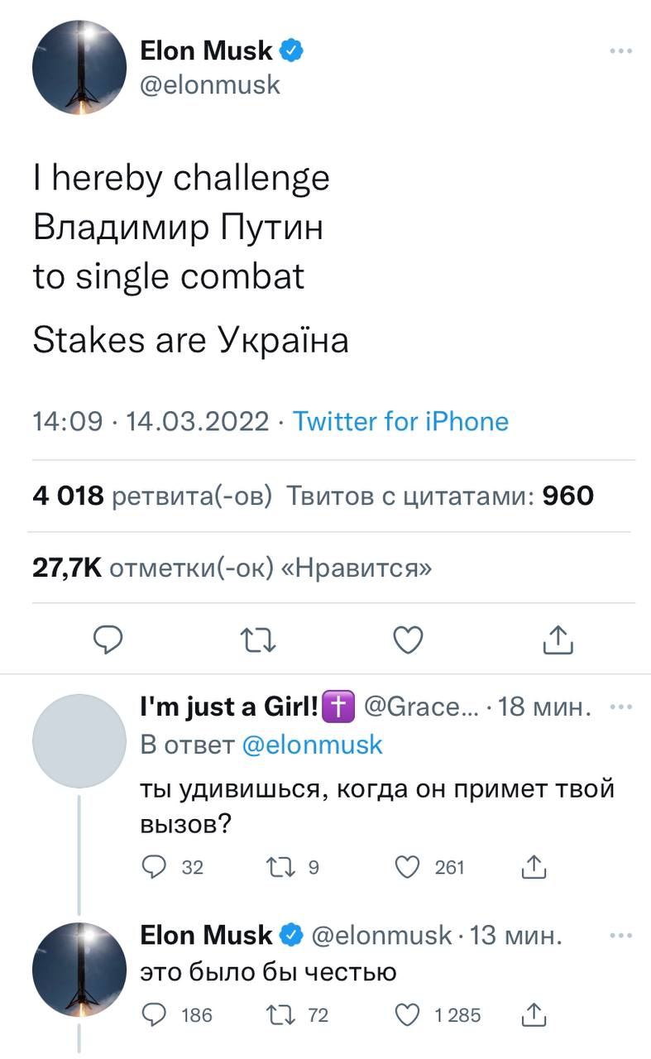Image resolution: width=651 pixels, height=1059 pixels.
Task: Share the main tweet via share icon
Action: (x=558, y=640)
